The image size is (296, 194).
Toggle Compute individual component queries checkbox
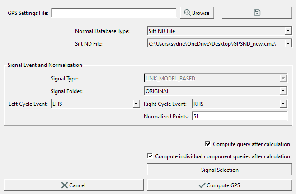[x=150, y=156]
